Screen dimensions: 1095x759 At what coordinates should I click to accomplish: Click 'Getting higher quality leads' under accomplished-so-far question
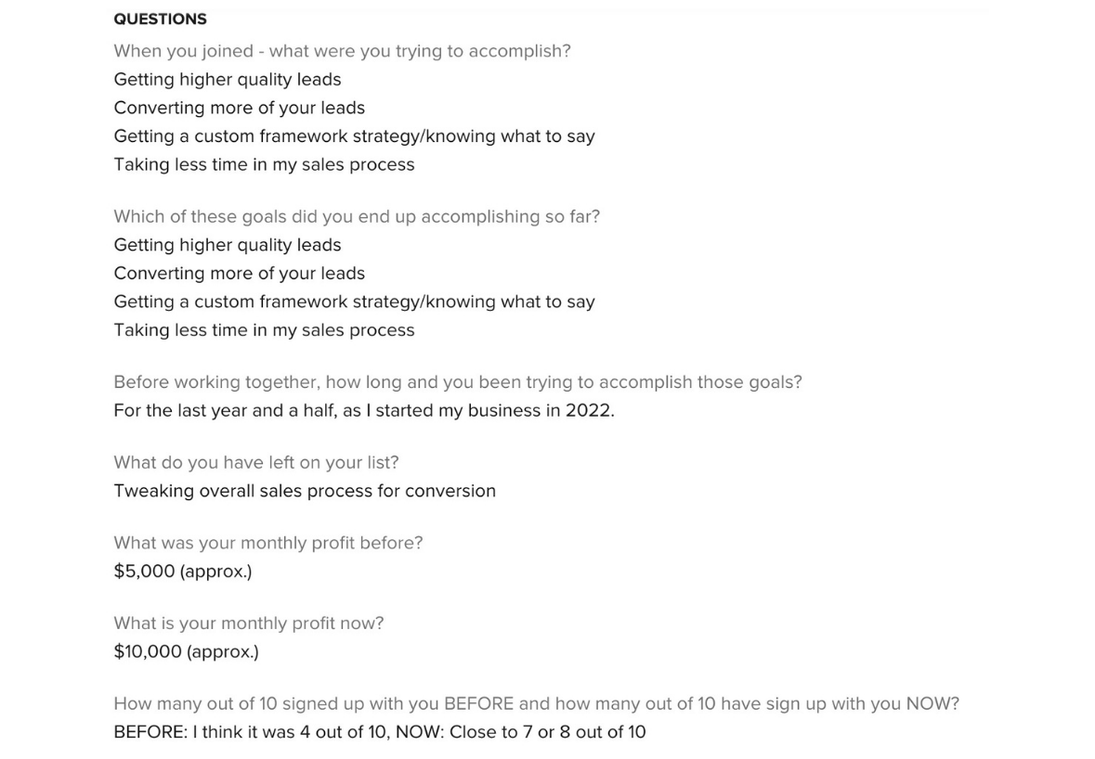coord(228,246)
